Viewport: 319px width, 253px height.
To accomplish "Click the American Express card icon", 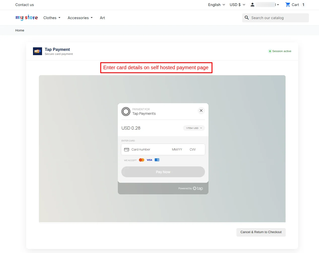I will pos(157,160).
